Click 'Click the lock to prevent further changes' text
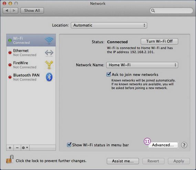The height and width of the screenshot is (170, 196). tap(51, 161)
